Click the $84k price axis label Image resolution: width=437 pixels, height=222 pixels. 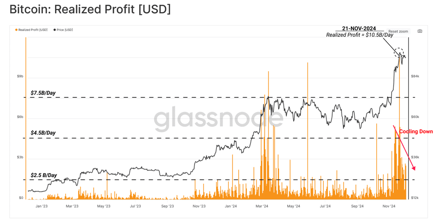tap(415, 76)
